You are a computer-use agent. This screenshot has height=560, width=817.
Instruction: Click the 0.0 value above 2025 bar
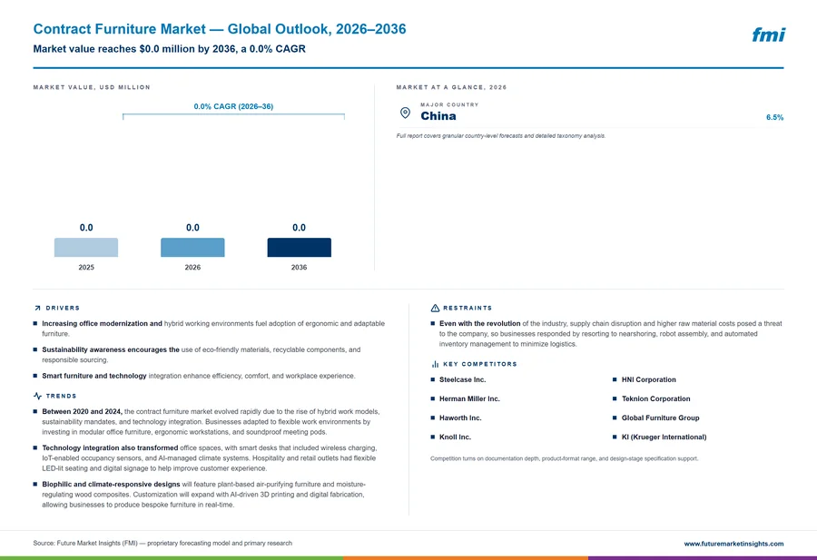[86, 228]
